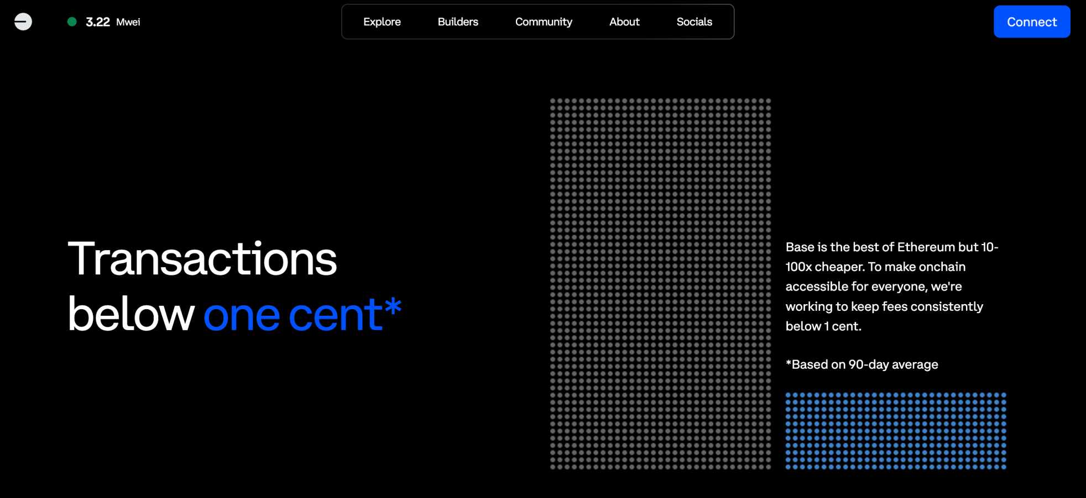Open the Builders menu
The height and width of the screenshot is (498, 1086).
(458, 22)
